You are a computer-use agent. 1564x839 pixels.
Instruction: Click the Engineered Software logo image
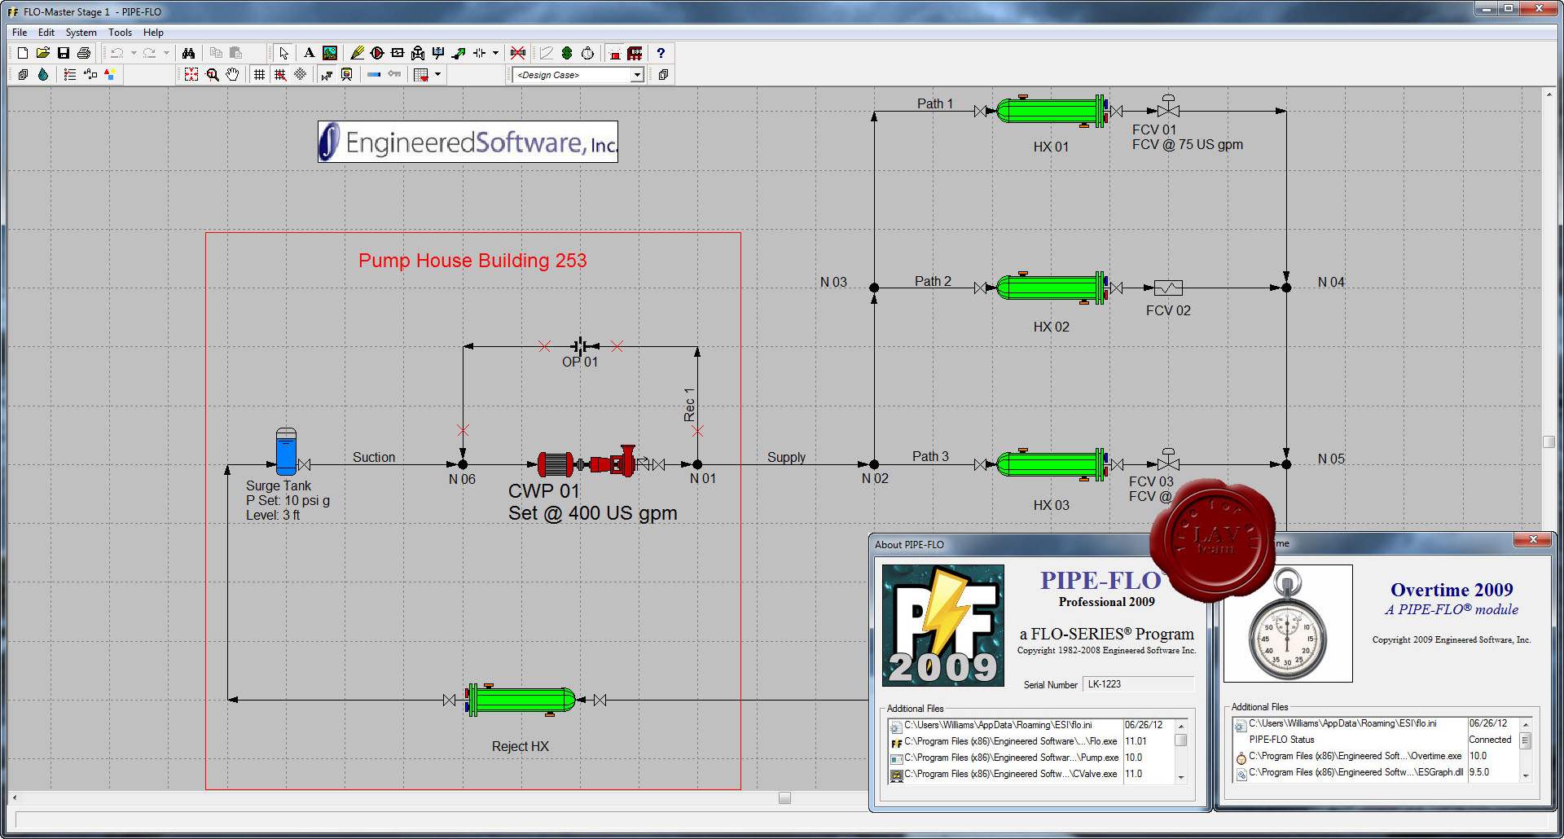pos(468,142)
